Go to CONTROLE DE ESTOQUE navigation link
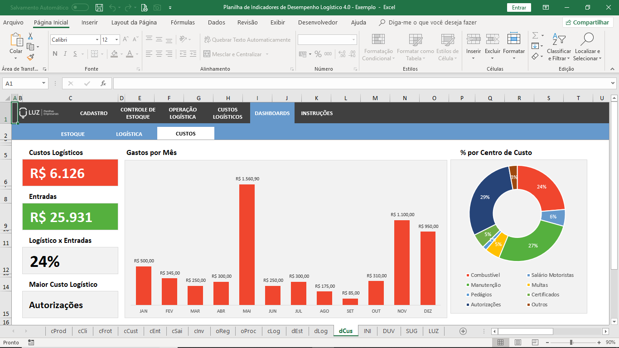 138,113
